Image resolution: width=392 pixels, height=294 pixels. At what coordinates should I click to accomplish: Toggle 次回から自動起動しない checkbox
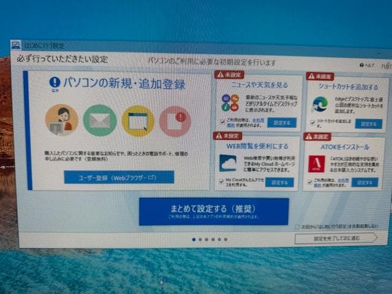tap(297, 227)
